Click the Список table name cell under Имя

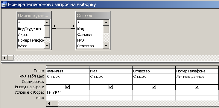coord(111,77)
